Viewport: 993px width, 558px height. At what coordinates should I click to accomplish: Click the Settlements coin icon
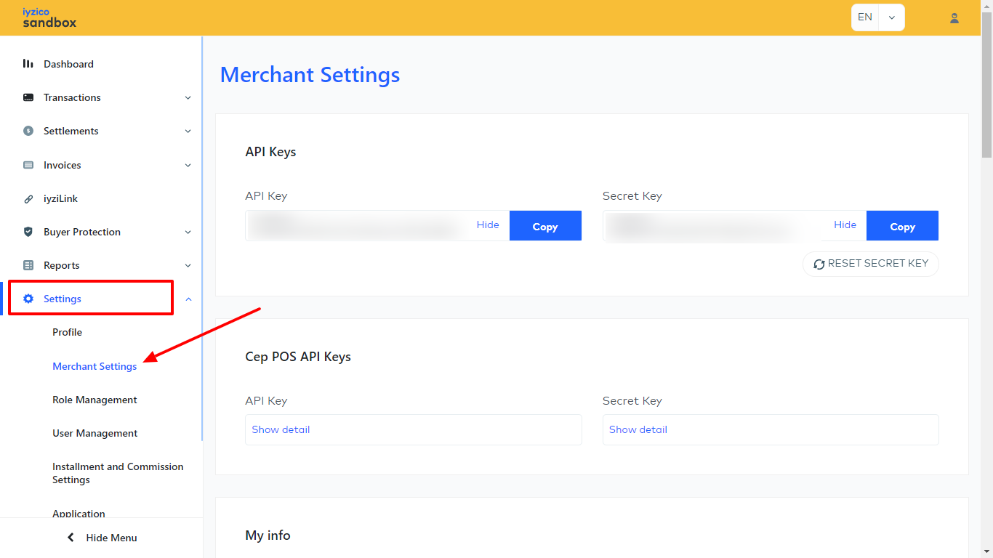click(28, 131)
